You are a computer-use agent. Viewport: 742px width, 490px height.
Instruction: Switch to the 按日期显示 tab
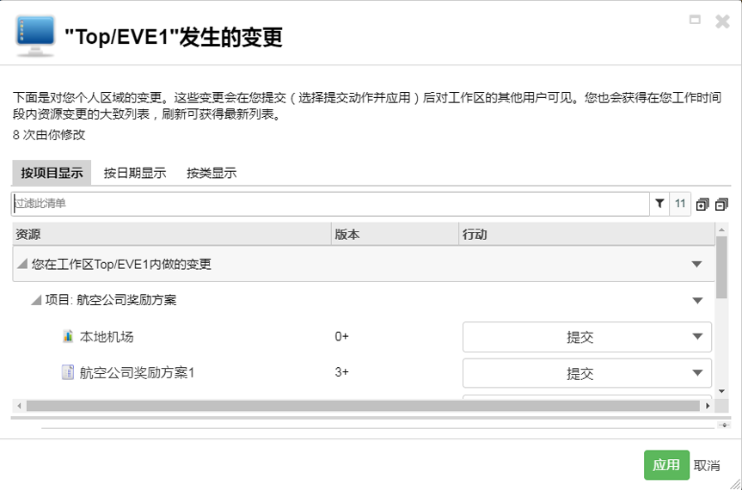[135, 173]
